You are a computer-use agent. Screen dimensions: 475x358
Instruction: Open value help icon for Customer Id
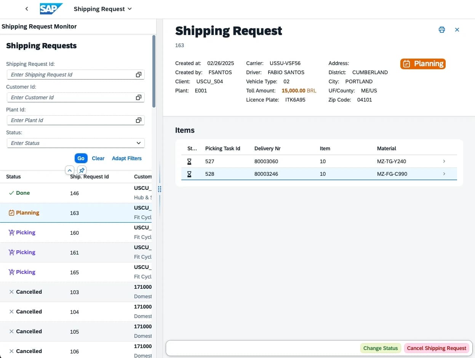coord(138,97)
